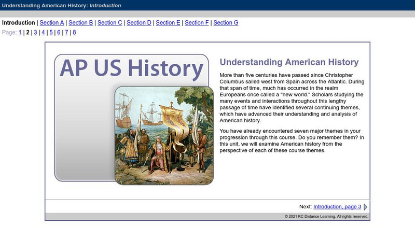Go to Section D
The image size is (415, 227).
(139, 23)
